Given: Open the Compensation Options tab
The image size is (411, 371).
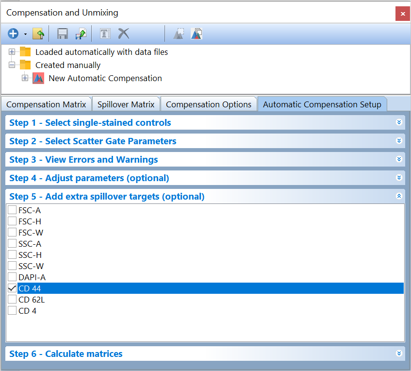Looking at the screenshot, I should click(209, 104).
